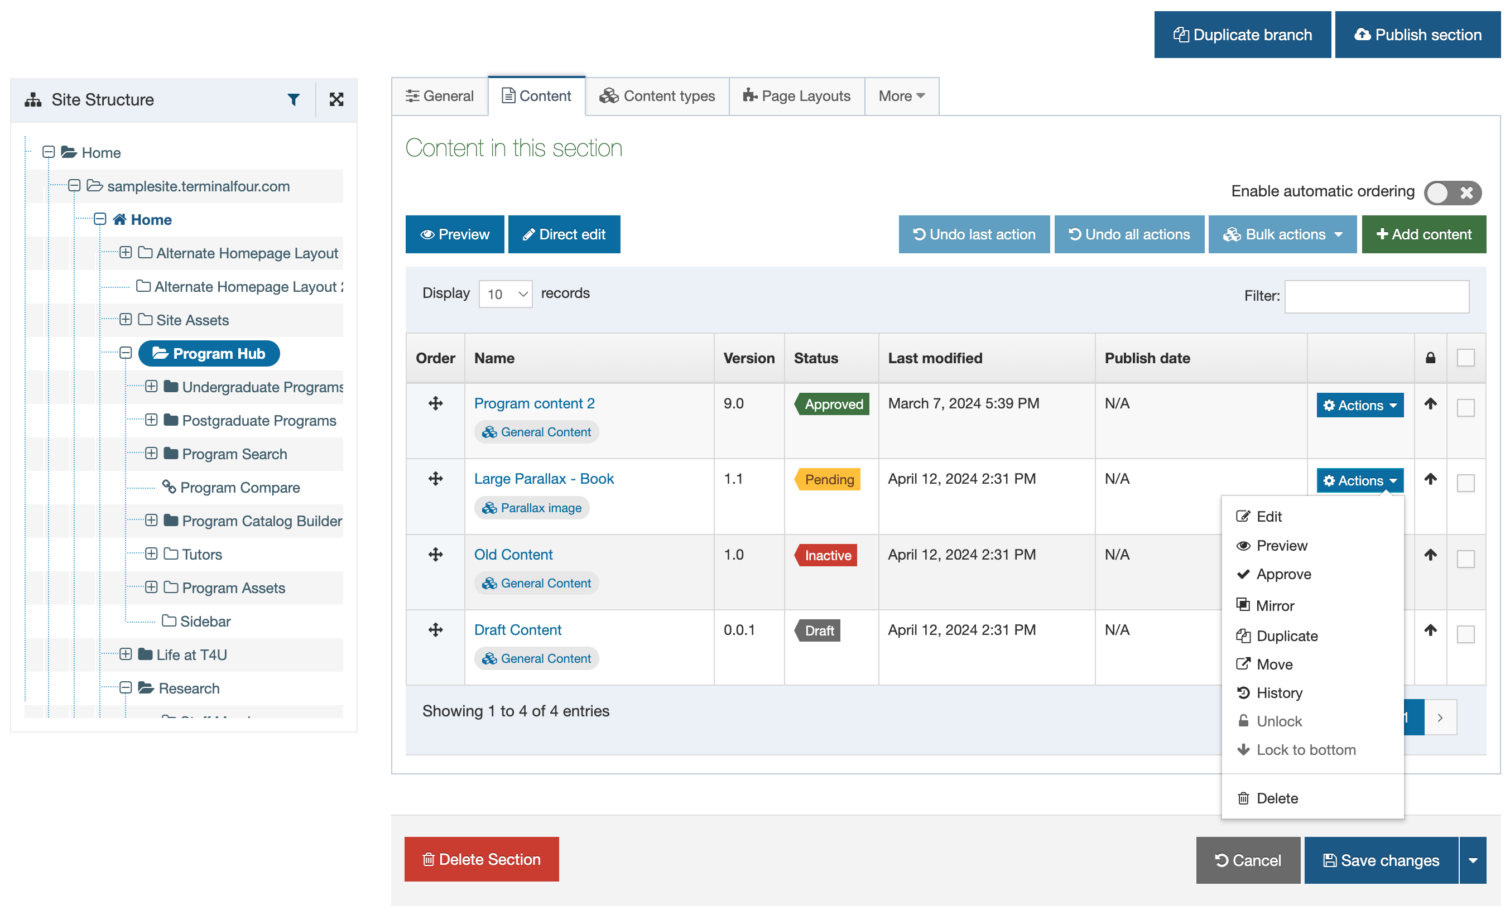Image resolution: width=1510 pixels, height=915 pixels.
Task: Expand Program Catalog Builder tree node
Action: pyautogui.click(x=151, y=521)
